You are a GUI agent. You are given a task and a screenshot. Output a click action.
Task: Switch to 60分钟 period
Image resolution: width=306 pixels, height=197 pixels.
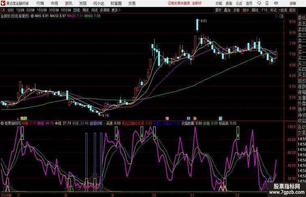(x=66, y=10)
